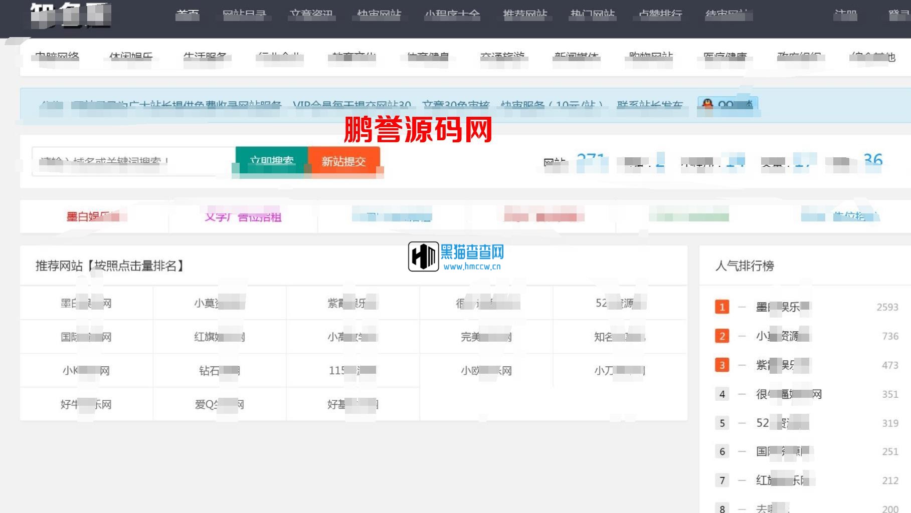Open 首页 in the top navigation
911x513 pixels.
coord(188,15)
